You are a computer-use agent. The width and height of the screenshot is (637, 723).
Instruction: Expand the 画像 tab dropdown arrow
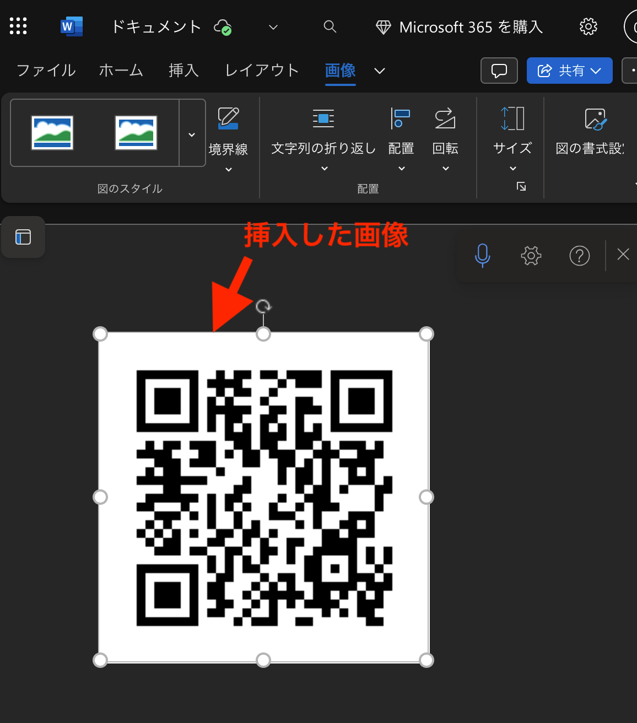pos(379,71)
